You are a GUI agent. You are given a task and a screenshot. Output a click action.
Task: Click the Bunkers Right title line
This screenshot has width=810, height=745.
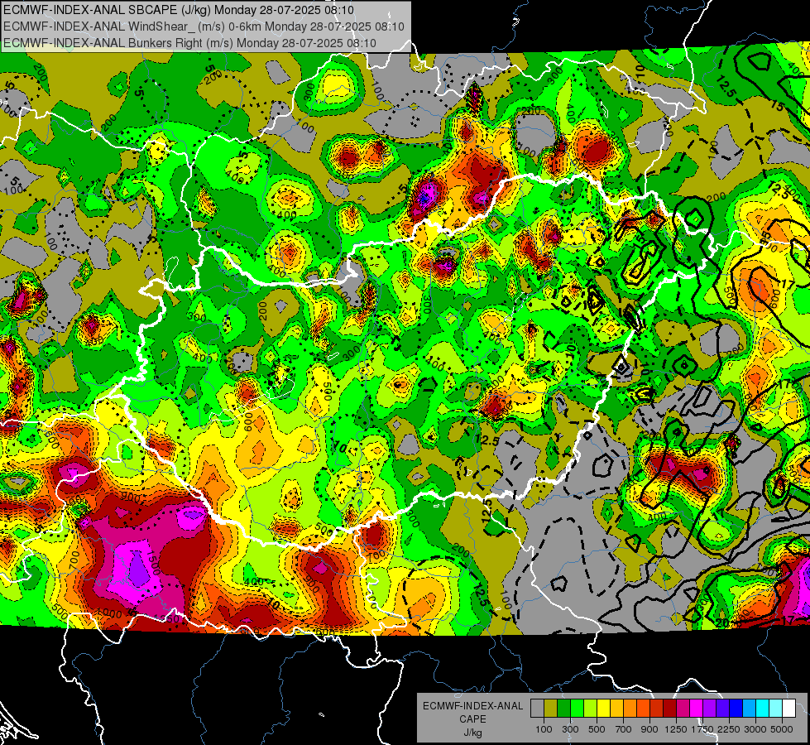189,43
